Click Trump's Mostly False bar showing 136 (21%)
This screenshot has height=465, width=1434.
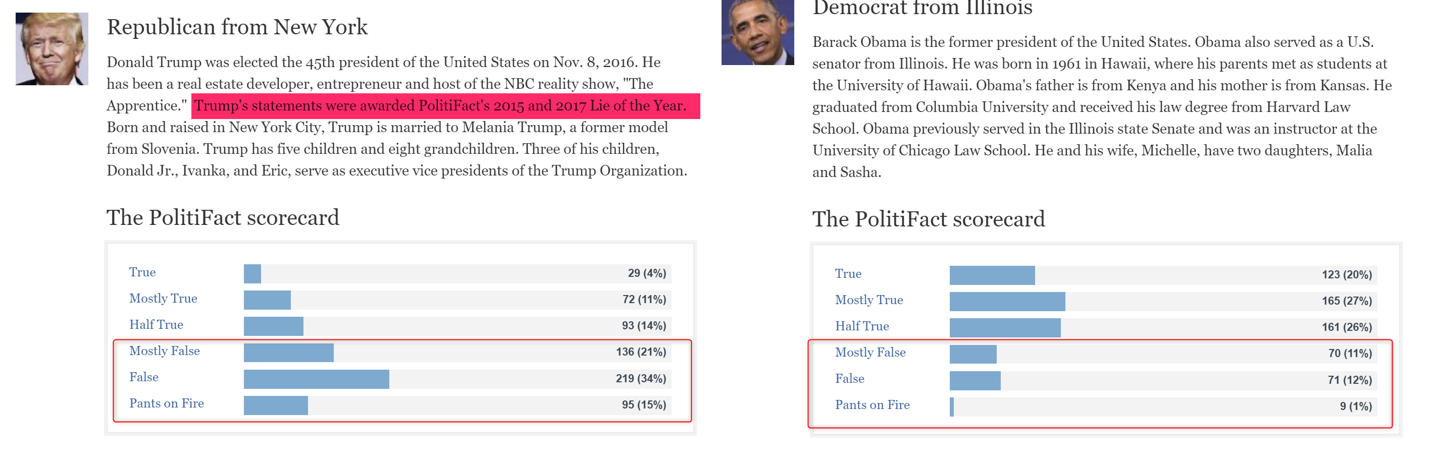[x=457, y=353]
